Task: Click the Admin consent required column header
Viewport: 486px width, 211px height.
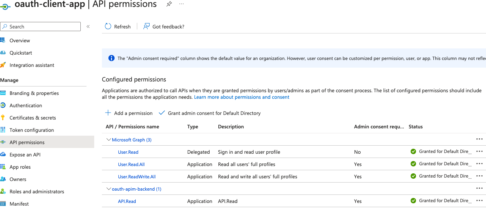Action: pos(379,126)
